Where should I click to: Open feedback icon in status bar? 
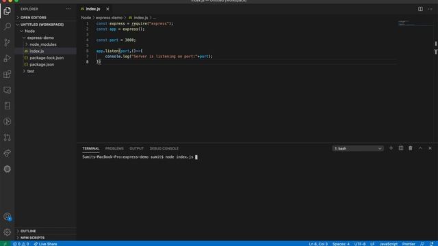[422, 244]
